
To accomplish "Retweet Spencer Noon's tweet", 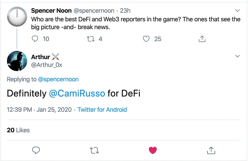I will pyautogui.click(x=91, y=39).
